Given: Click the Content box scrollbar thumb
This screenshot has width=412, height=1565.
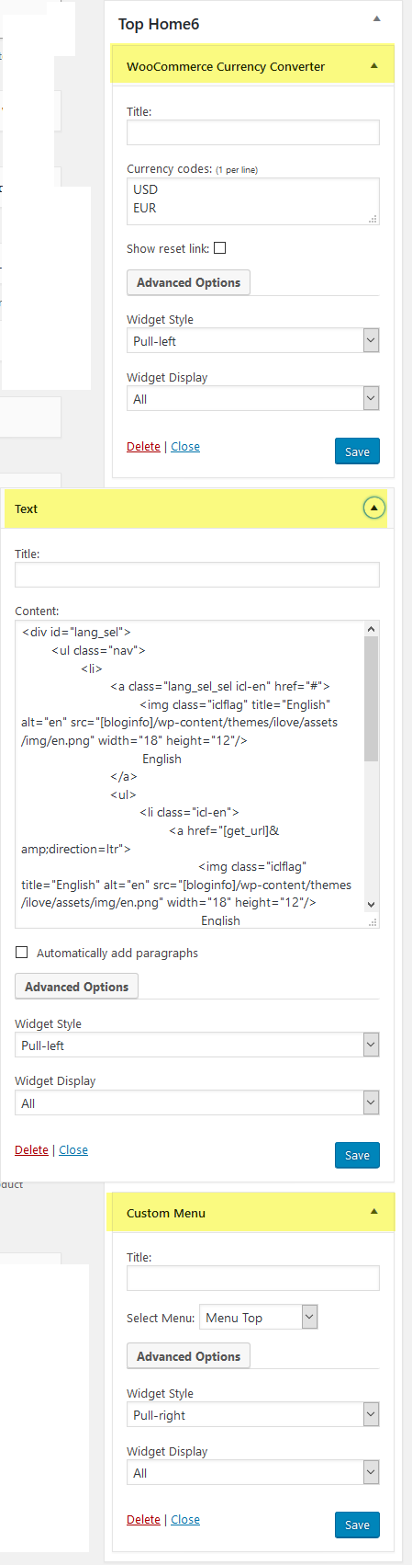Looking at the screenshot, I should [x=372, y=699].
